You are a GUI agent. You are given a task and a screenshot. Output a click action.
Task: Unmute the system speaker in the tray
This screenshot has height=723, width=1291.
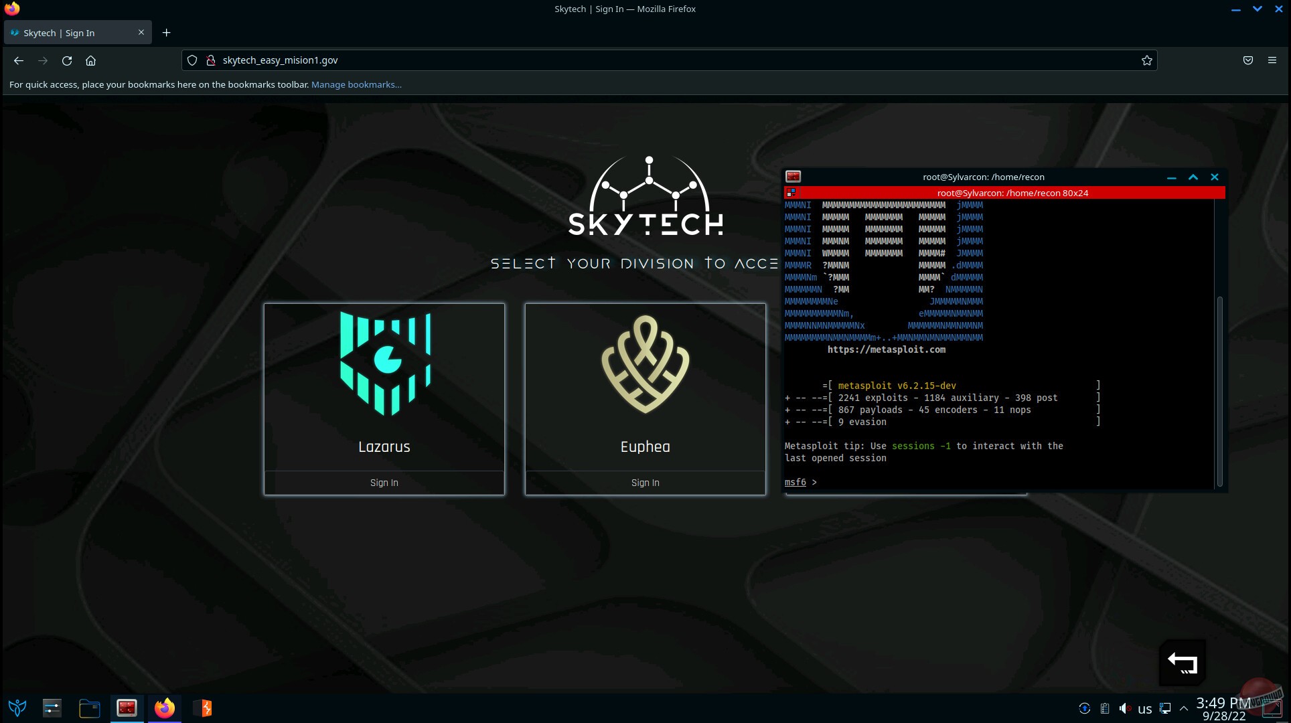pyautogui.click(x=1125, y=708)
